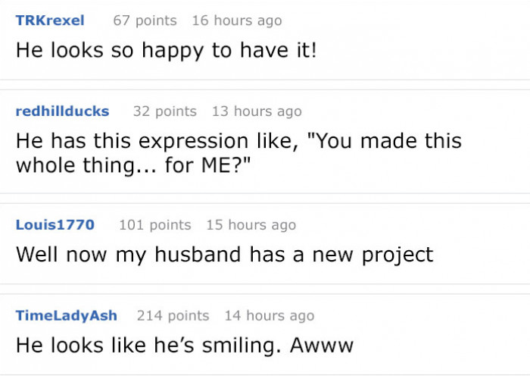The height and width of the screenshot is (376, 530).
Task: Open the "13 hours ago" timestamp permalink
Action: (x=257, y=111)
